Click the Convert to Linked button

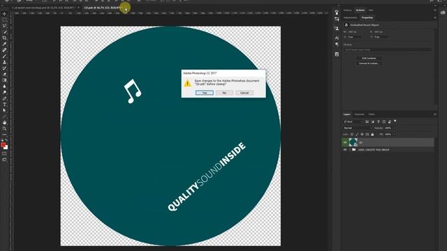[369, 63]
